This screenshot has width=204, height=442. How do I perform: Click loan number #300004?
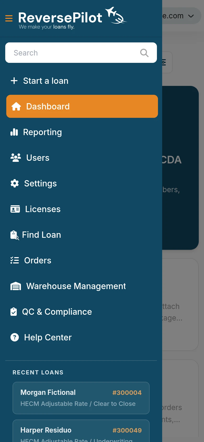(127, 393)
